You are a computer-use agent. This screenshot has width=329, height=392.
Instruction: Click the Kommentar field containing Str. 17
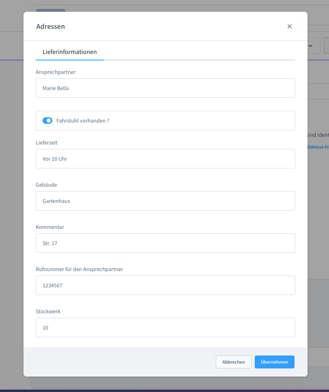(166, 243)
